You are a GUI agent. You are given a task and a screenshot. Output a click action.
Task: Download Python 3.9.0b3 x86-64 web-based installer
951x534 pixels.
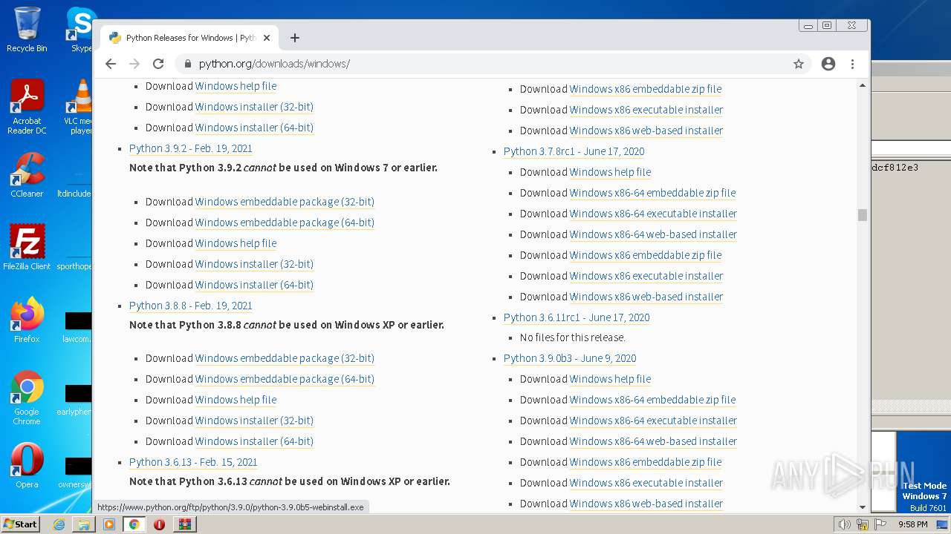(653, 441)
